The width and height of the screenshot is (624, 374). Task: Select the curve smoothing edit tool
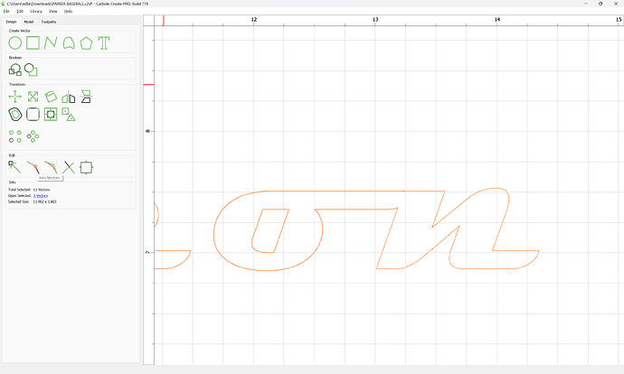[51, 167]
